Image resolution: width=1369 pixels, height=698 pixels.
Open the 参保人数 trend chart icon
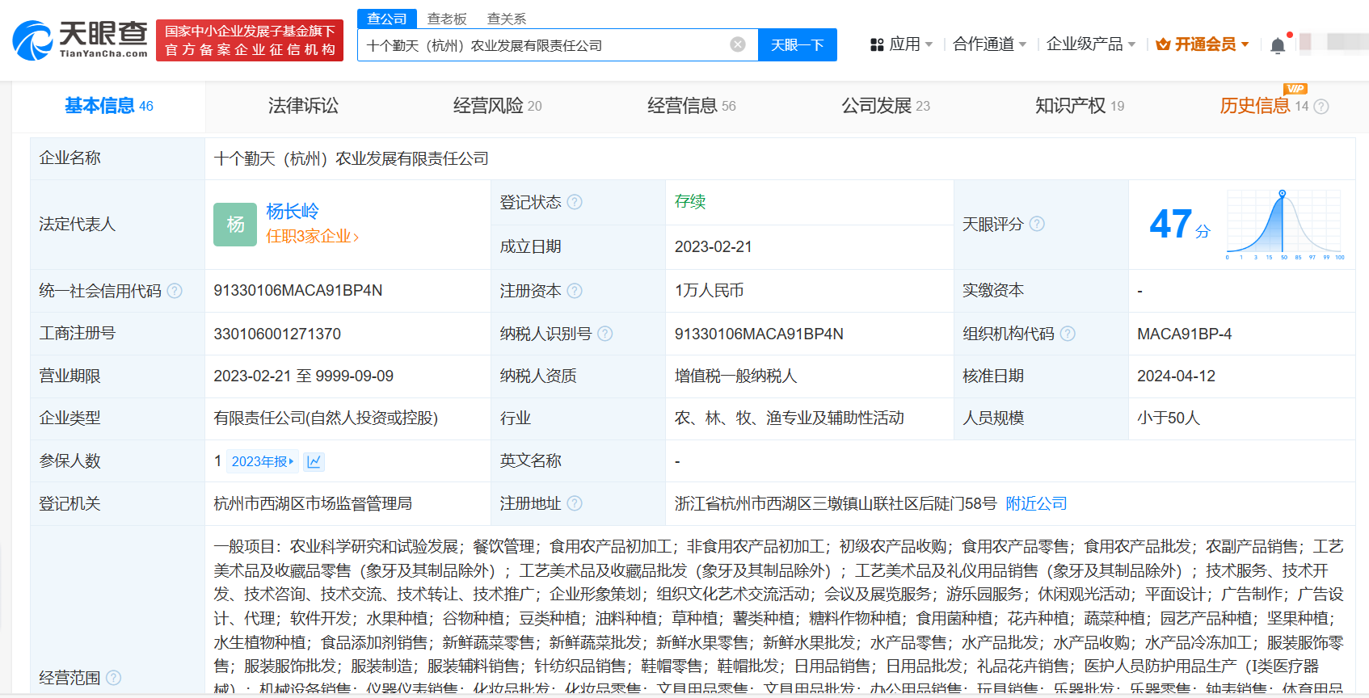pyautogui.click(x=314, y=461)
